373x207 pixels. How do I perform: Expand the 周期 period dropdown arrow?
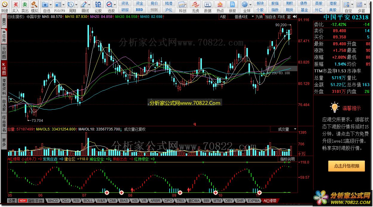76,4
